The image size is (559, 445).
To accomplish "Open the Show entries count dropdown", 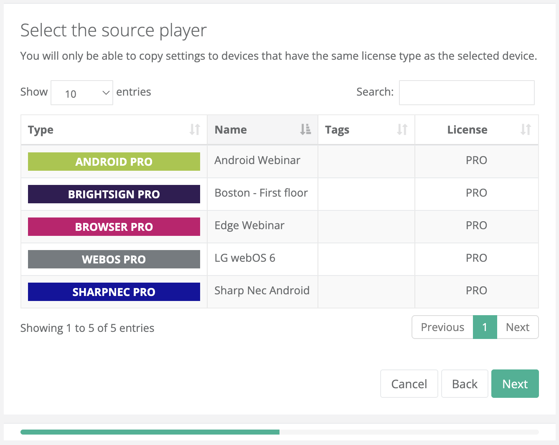I will coord(82,93).
